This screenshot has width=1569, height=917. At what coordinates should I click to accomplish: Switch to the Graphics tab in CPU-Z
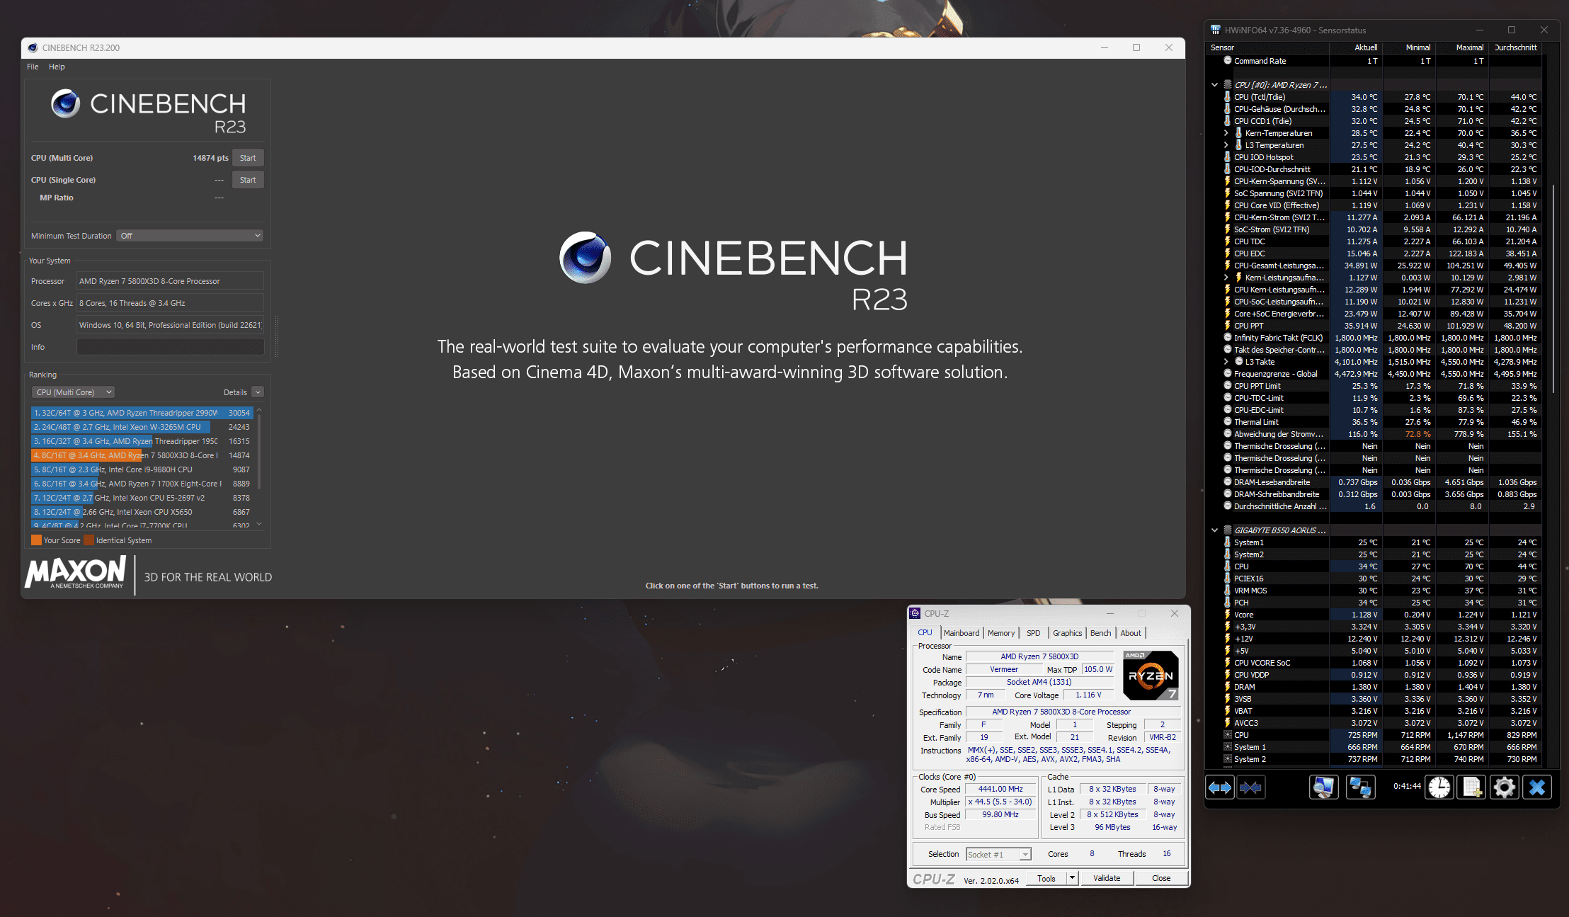click(x=1067, y=633)
